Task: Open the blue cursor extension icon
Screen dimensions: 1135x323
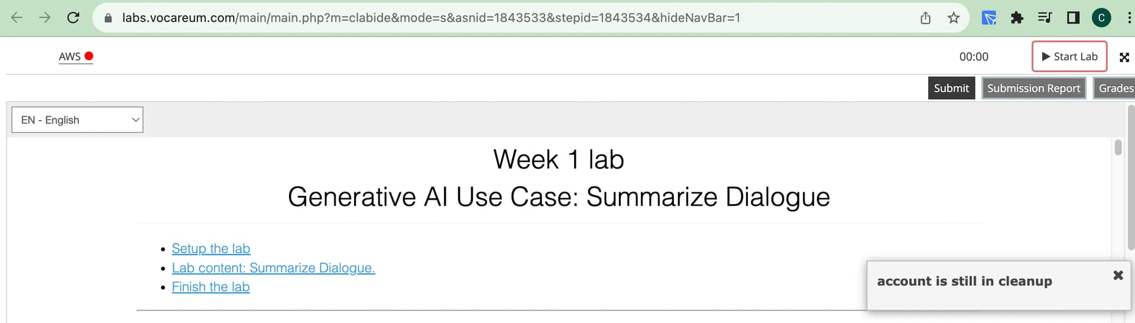Action: coord(989,18)
